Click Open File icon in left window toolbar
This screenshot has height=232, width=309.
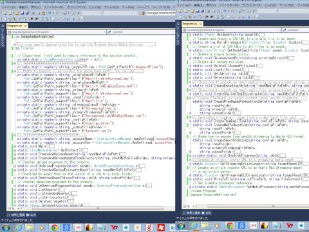[17, 13]
